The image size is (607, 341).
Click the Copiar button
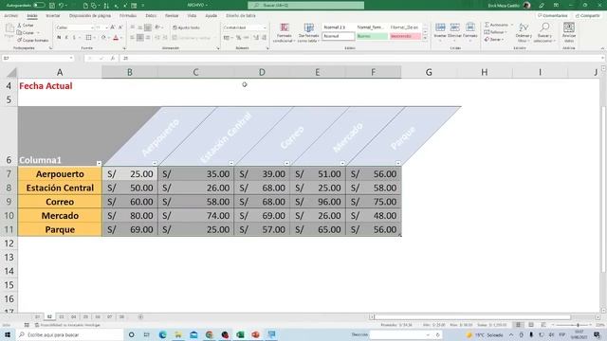(x=26, y=32)
